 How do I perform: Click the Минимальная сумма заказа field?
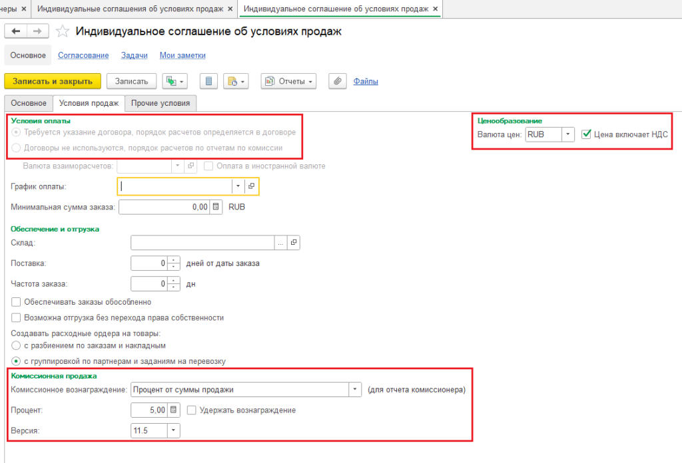[x=165, y=207]
